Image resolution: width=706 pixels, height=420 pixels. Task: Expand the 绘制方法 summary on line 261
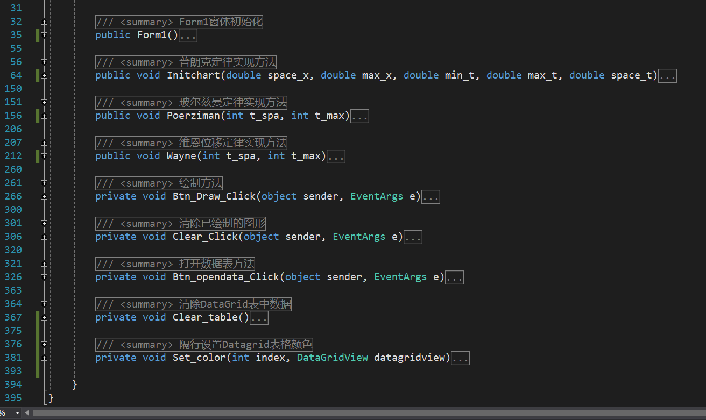tap(44, 183)
